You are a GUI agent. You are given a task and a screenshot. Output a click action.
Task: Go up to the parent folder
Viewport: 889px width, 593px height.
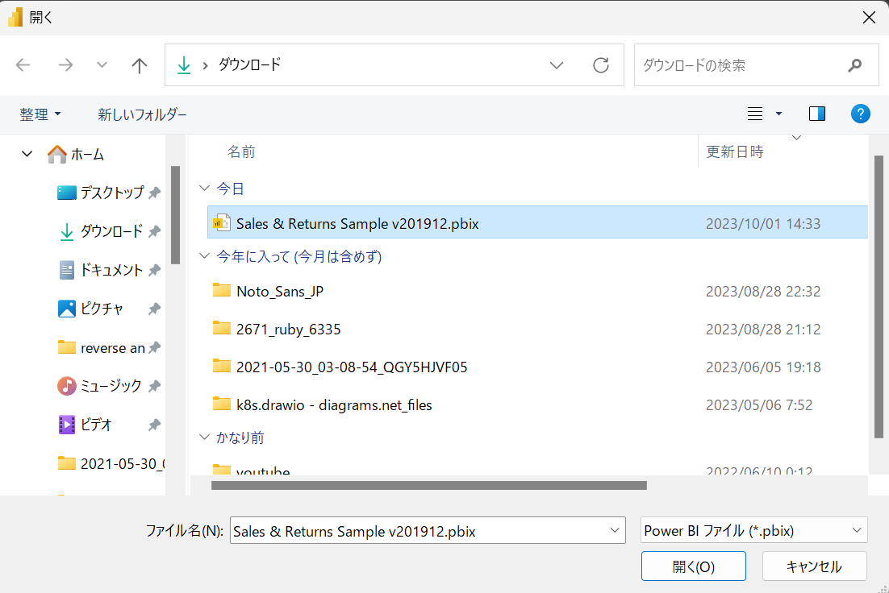pos(139,64)
